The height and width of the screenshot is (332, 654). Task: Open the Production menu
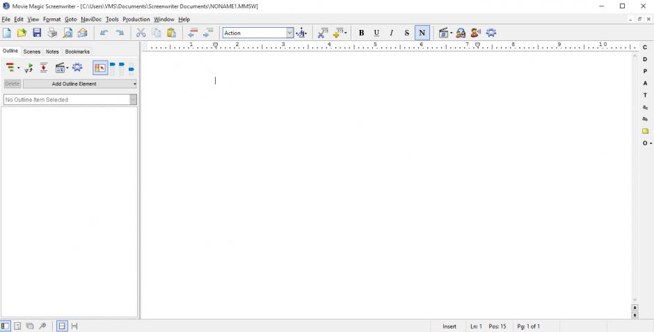coord(136,19)
